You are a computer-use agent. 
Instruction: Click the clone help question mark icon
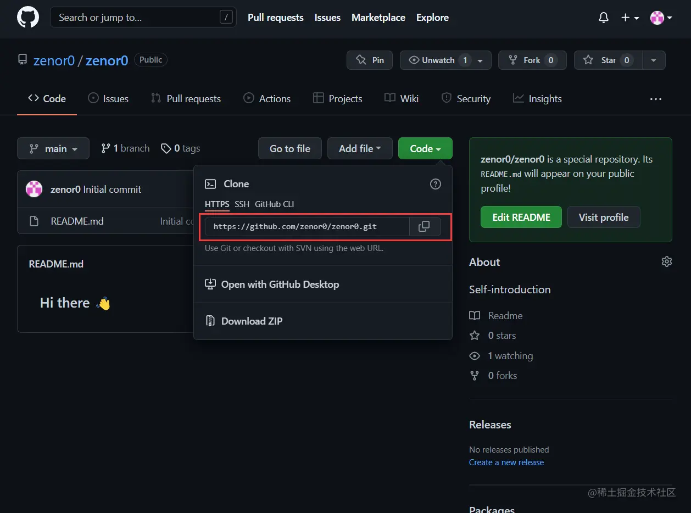point(436,184)
